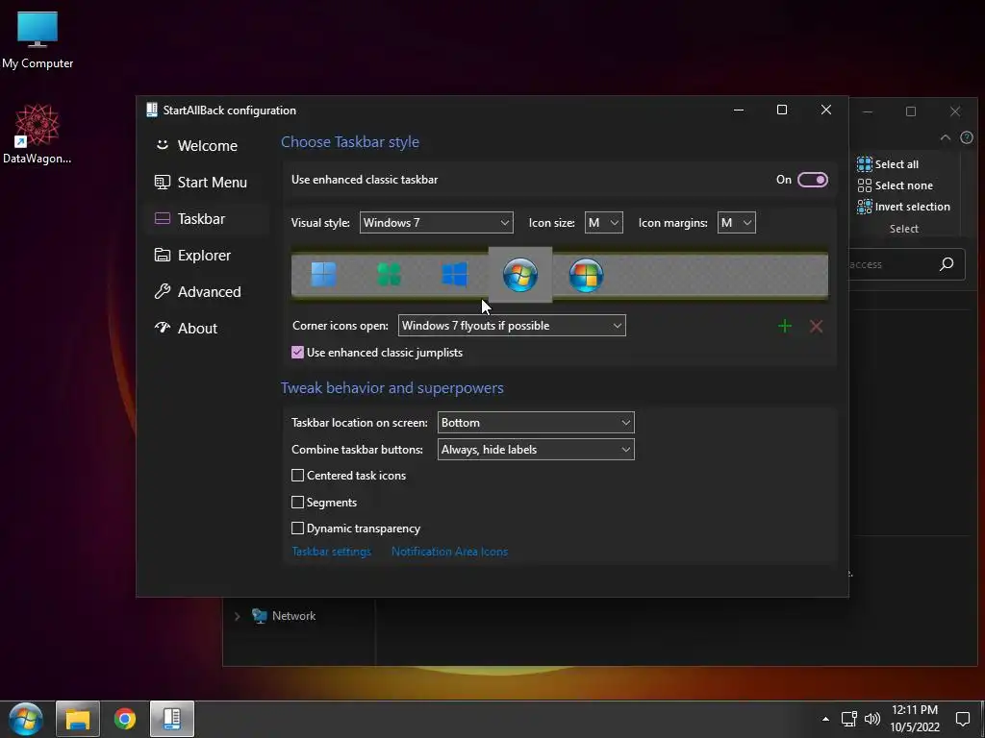Open My Computer desktop icon
This screenshot has width=985, height=738.
pos(38,40)
